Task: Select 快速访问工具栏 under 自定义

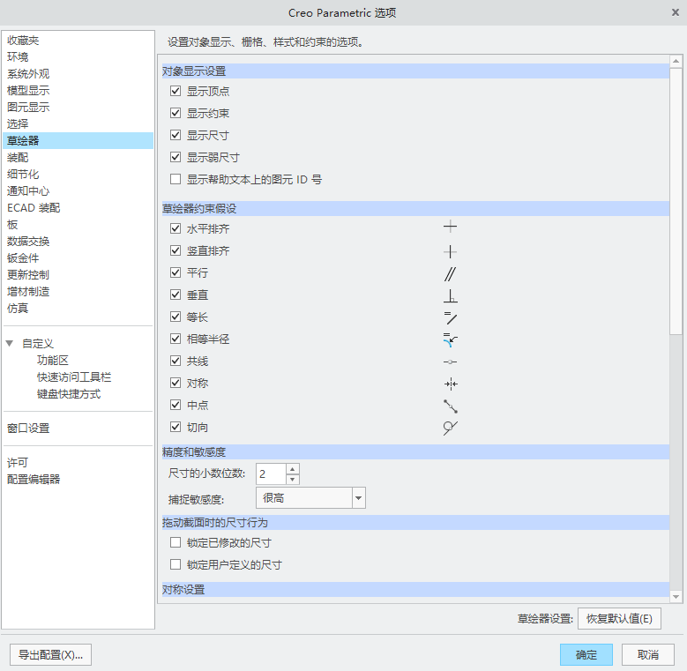Action: pyautogui.click(x=74, y=377)
